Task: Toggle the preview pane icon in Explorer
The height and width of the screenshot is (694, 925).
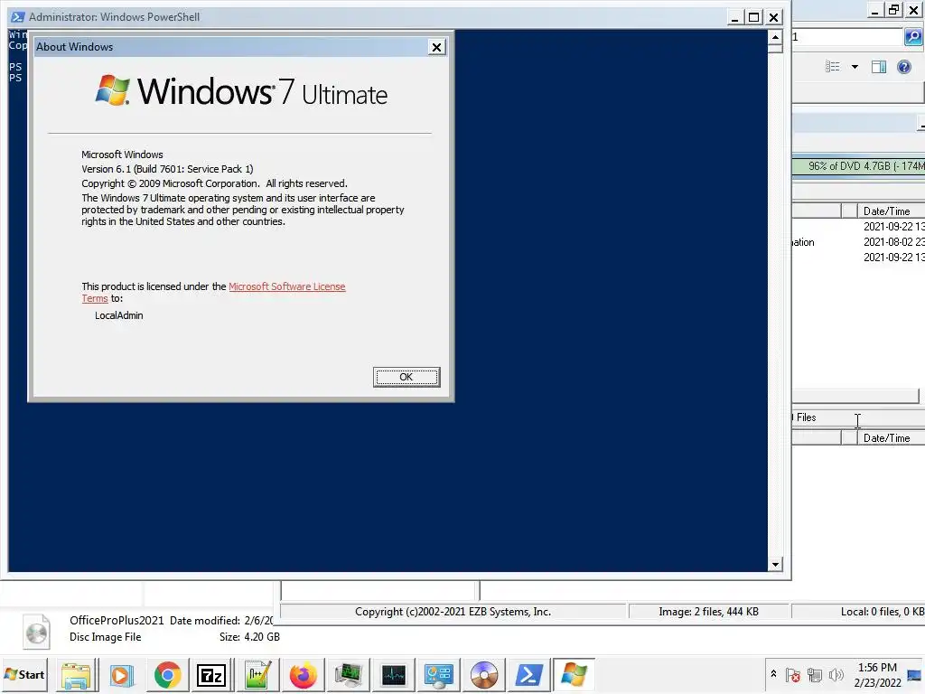Action: click(879, 67)
